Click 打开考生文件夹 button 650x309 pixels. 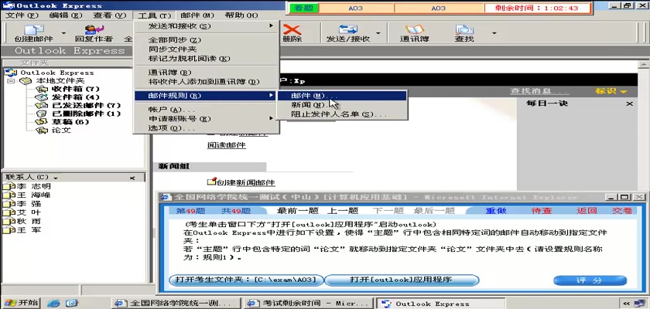click(x=247, y=280)
